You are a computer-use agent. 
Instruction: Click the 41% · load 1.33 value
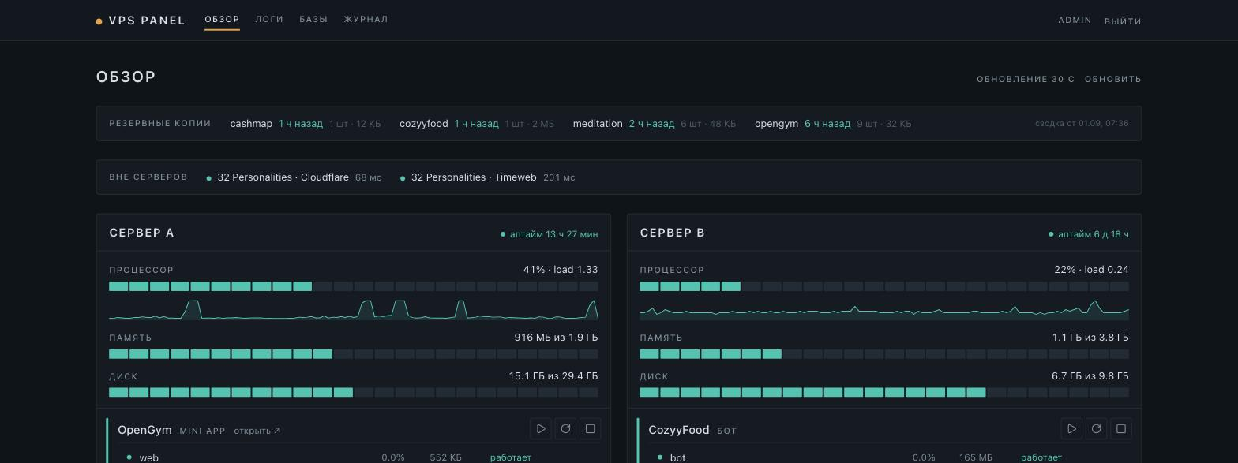click(x=561, y=270)
